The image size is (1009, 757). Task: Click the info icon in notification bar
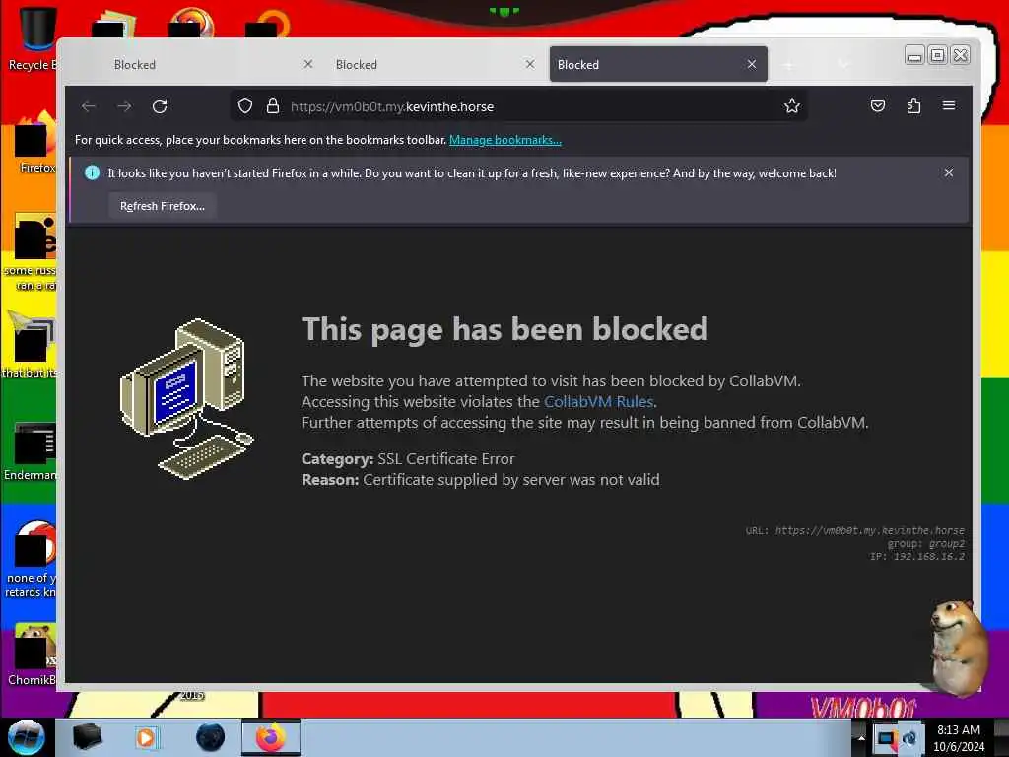(92, 172)
